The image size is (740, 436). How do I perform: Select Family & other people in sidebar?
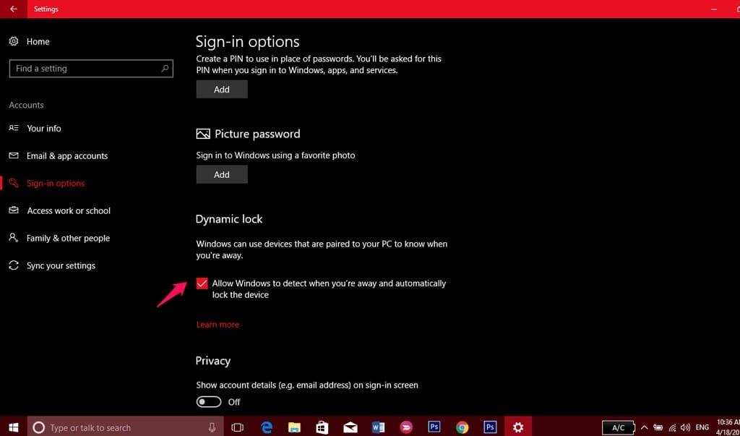pyautogui.click(x=68, y=239)
